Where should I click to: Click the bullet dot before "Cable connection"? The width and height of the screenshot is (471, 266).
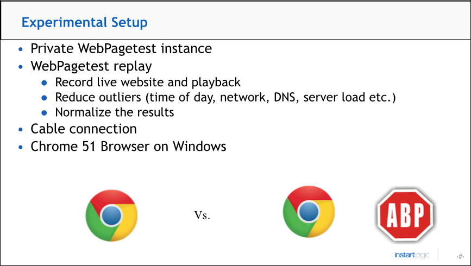coord(21,130)
